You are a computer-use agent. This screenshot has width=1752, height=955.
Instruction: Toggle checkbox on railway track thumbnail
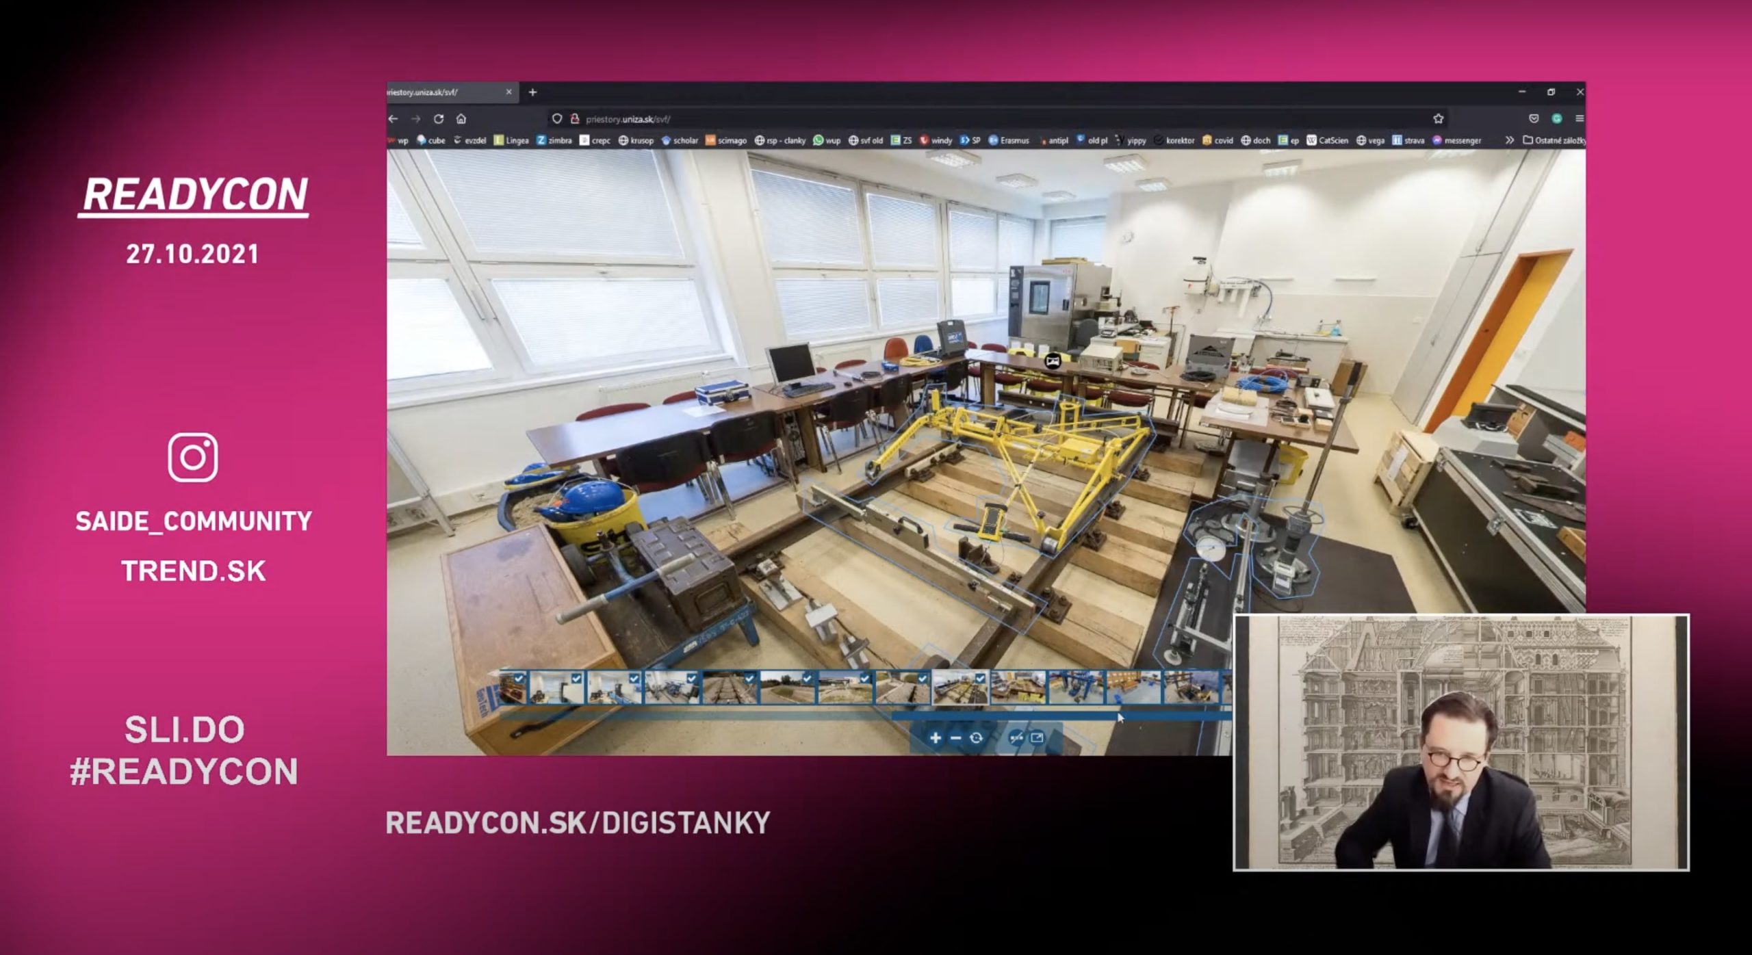[x=749, y=679]
